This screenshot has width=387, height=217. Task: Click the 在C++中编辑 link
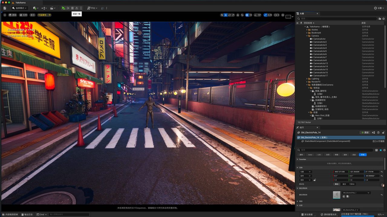pyautogui.click(x=379, y=141)
